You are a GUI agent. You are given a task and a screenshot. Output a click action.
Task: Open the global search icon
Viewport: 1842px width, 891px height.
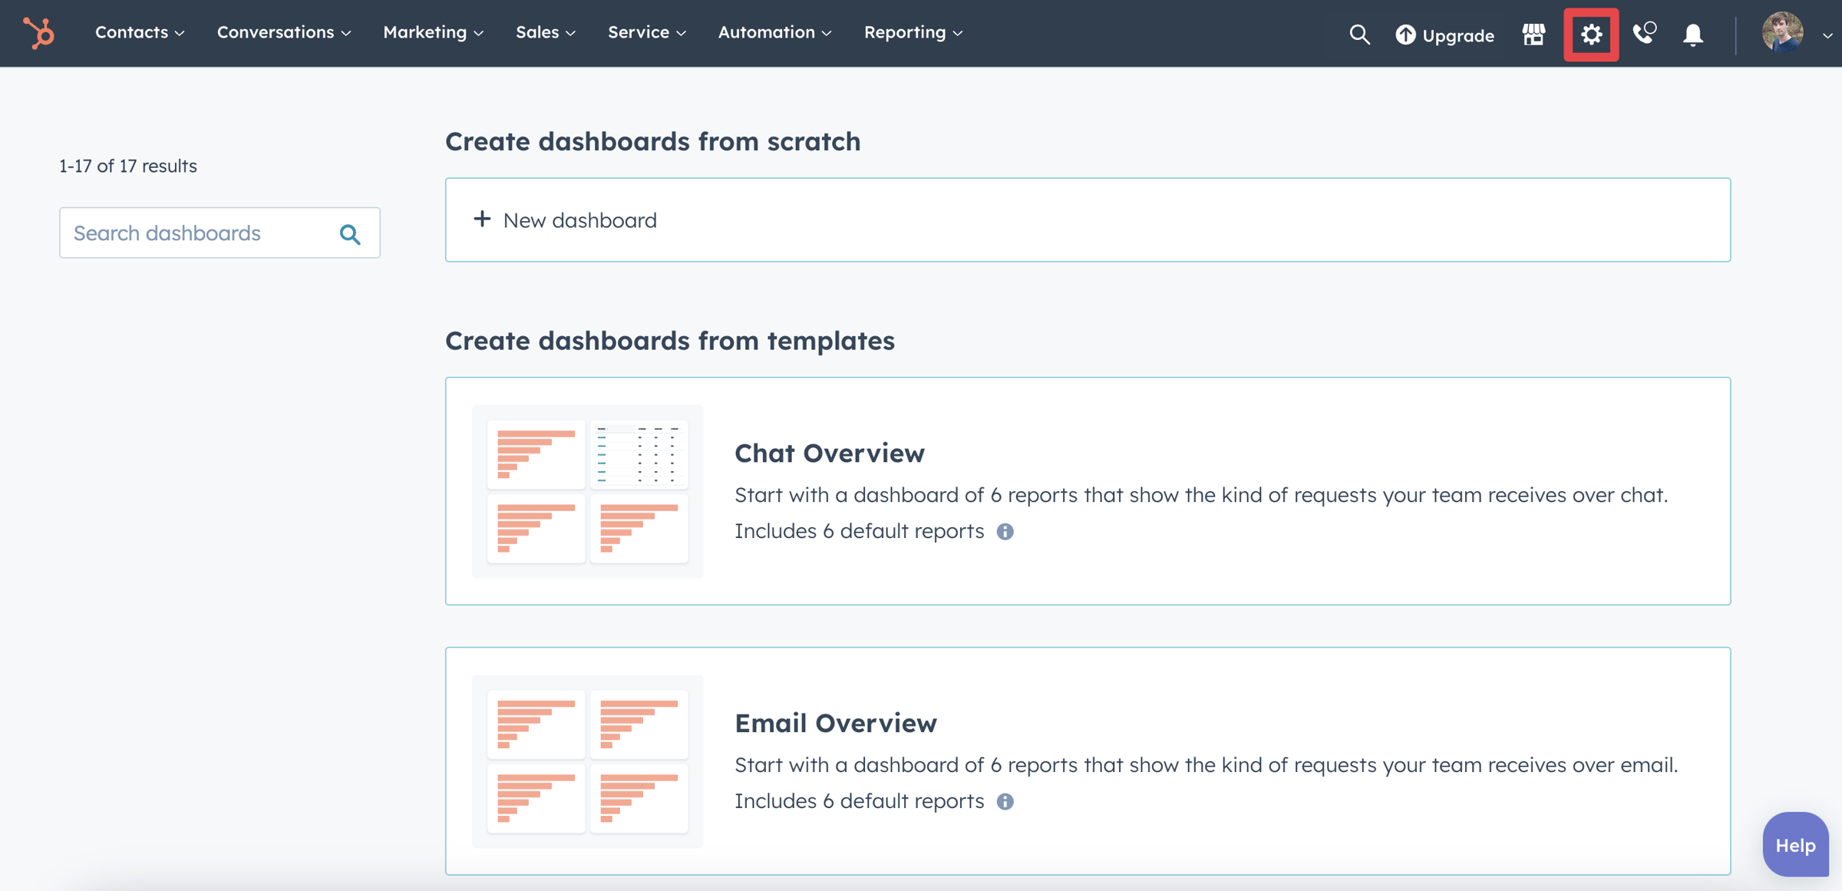1359,34
